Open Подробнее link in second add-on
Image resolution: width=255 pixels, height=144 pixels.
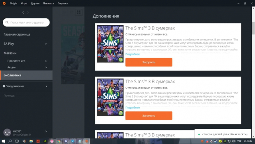pyautogui.click(x=132, y=108)
